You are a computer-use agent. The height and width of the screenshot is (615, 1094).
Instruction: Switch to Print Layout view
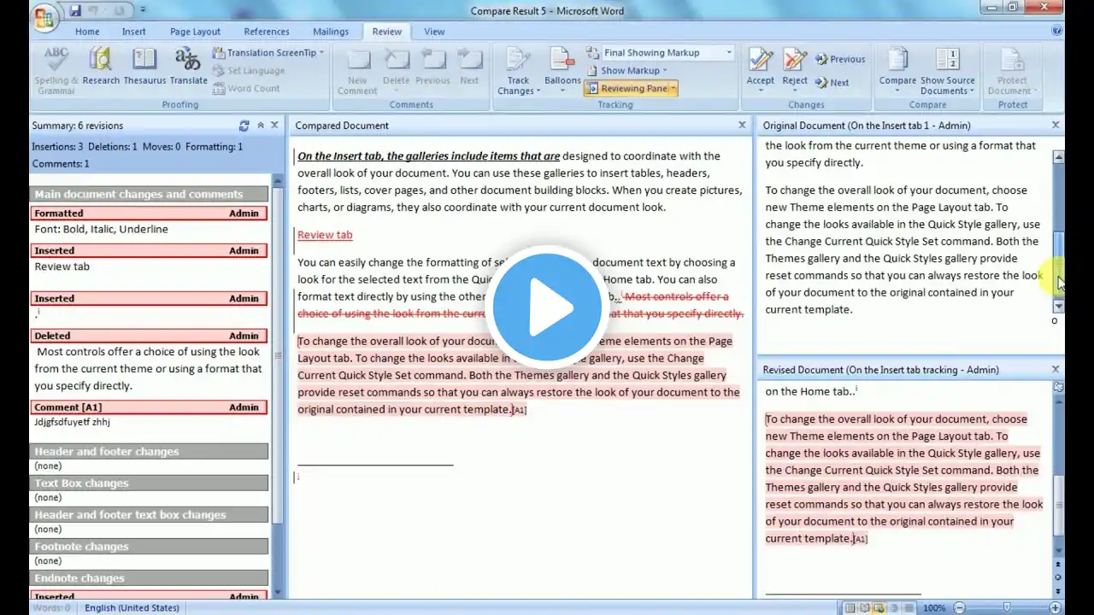850,608
